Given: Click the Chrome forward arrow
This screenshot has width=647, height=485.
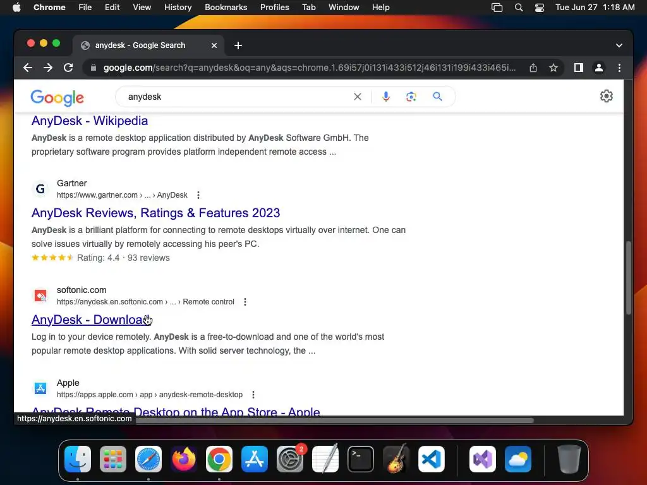Looking at the screenshot, I should tap(48, 68).
